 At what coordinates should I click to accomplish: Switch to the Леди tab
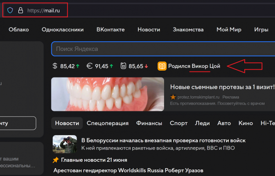click(x=203, y=123)
